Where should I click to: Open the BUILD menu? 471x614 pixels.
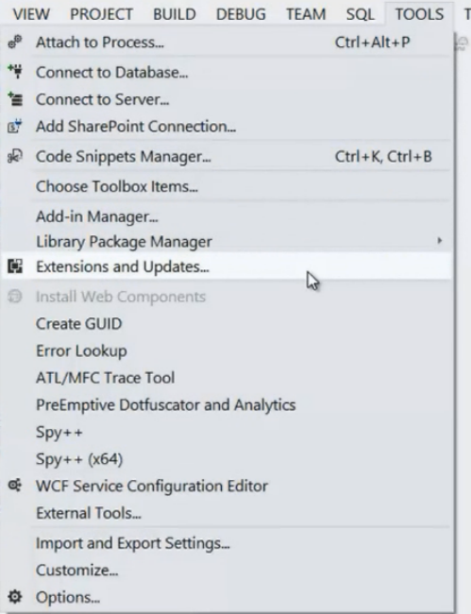(x=174, y=14)
